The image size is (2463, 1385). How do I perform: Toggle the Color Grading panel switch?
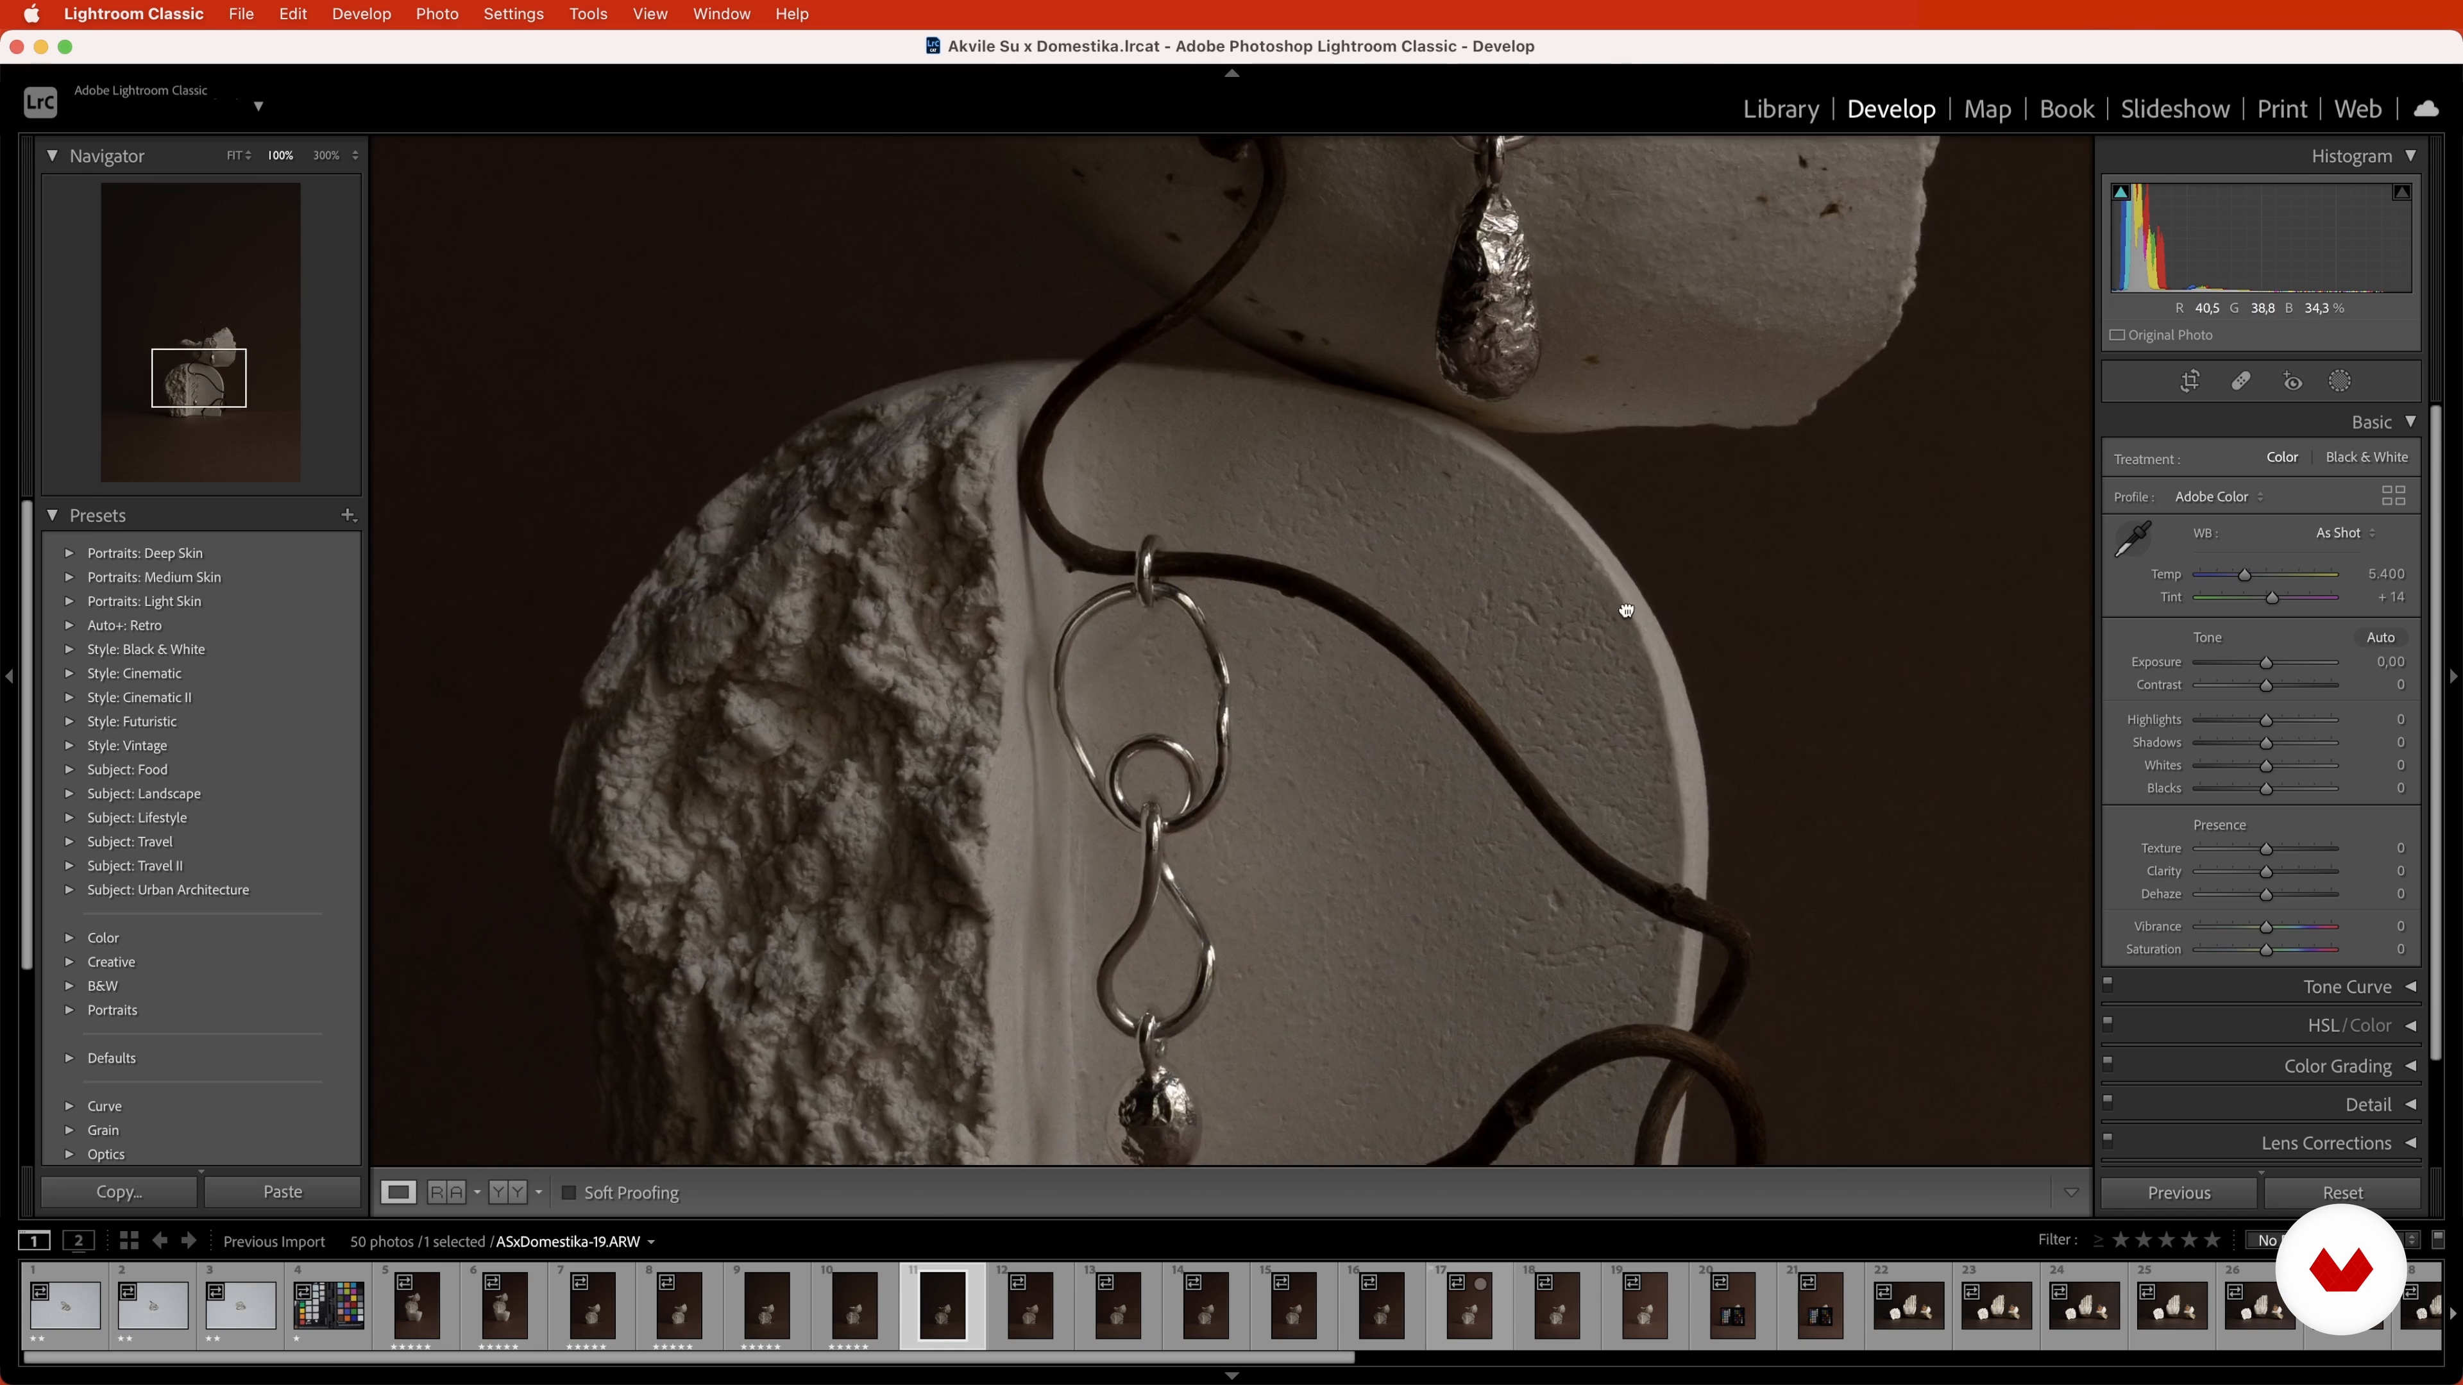[2108, 1062]
